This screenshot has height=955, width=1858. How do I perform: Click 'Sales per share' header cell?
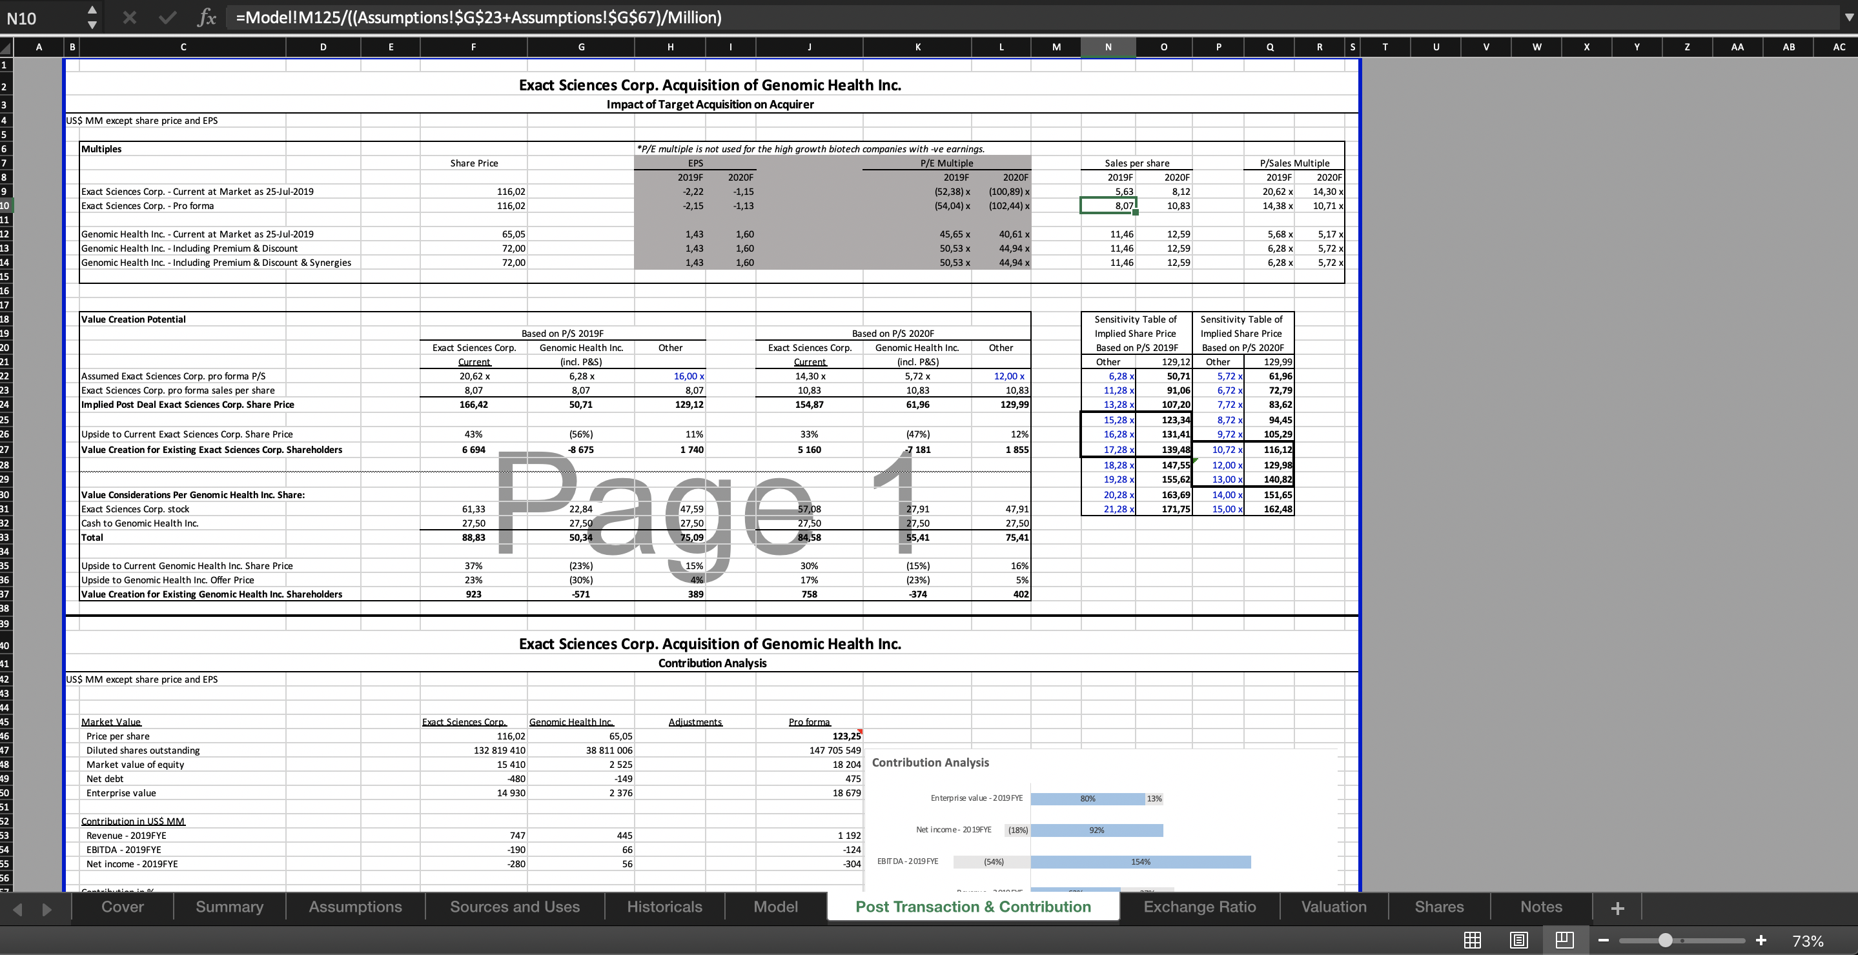1137,163
